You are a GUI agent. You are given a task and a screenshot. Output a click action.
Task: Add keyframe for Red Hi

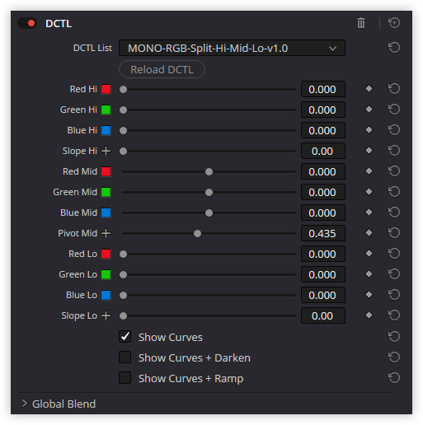(x=369, y=89)
